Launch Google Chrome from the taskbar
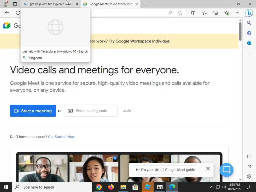This screenshot has width=256, height=192. click(x=98, y=187)
